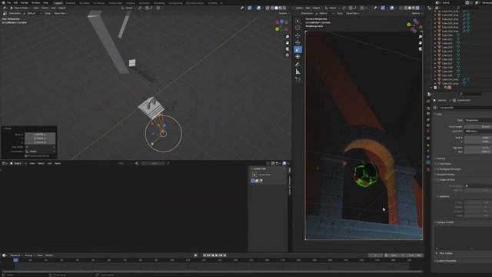Switch right viewport to solid shading

(410, 8)
